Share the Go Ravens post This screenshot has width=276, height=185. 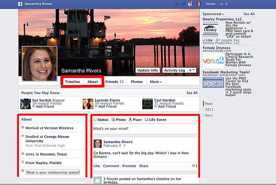pyautogui.click(x=144, y=166)
